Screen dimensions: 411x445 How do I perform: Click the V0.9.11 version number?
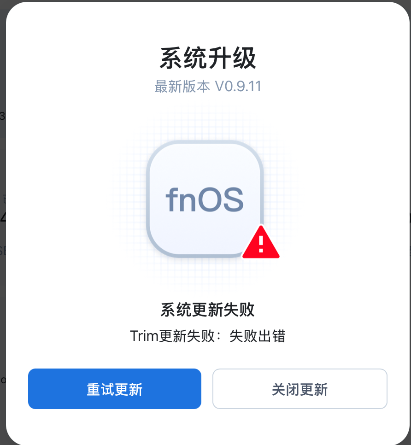click(238, 87)
